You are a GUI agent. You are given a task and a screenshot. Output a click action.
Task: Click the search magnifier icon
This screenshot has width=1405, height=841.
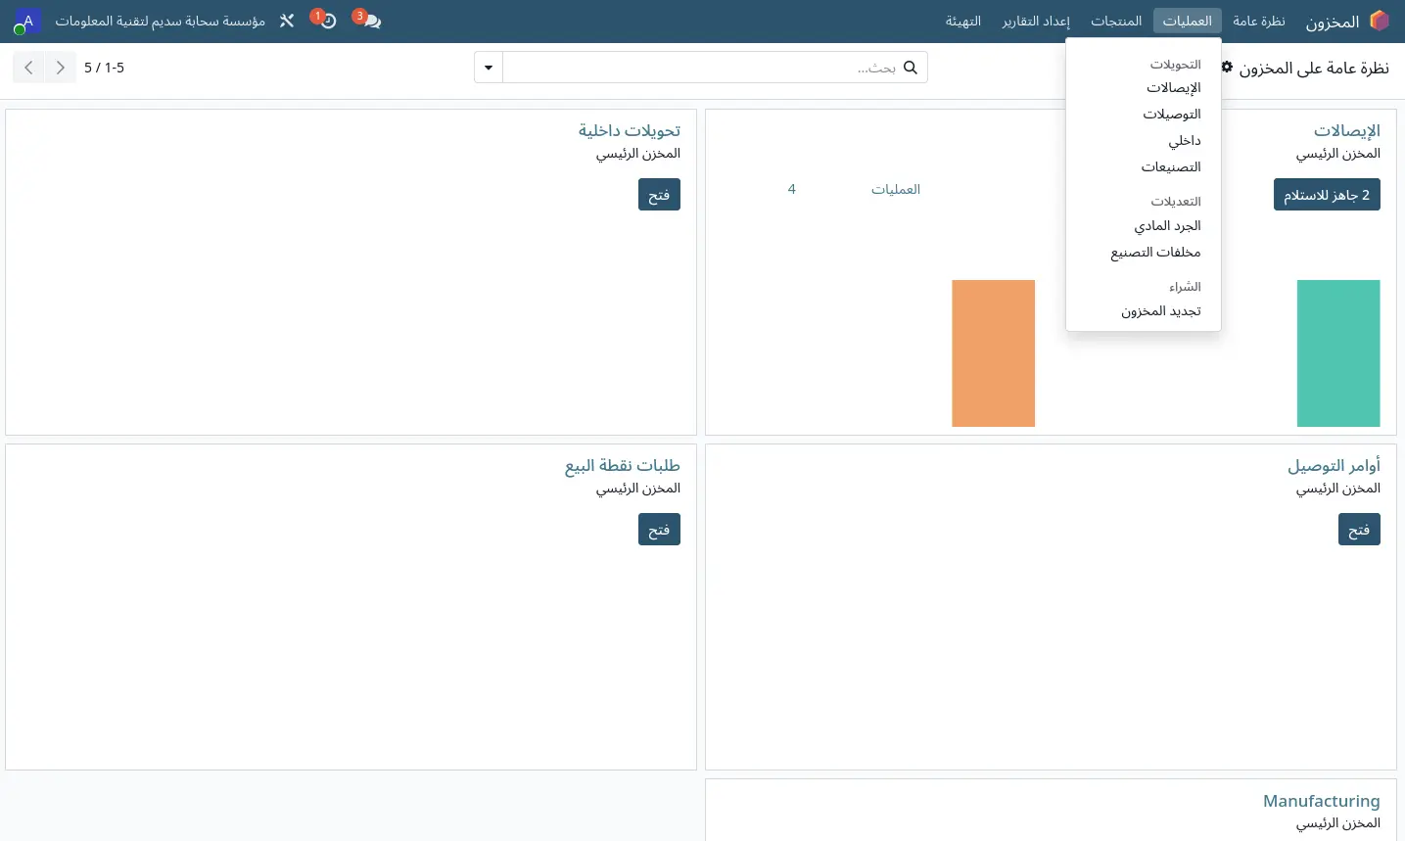tap(911, 68)
